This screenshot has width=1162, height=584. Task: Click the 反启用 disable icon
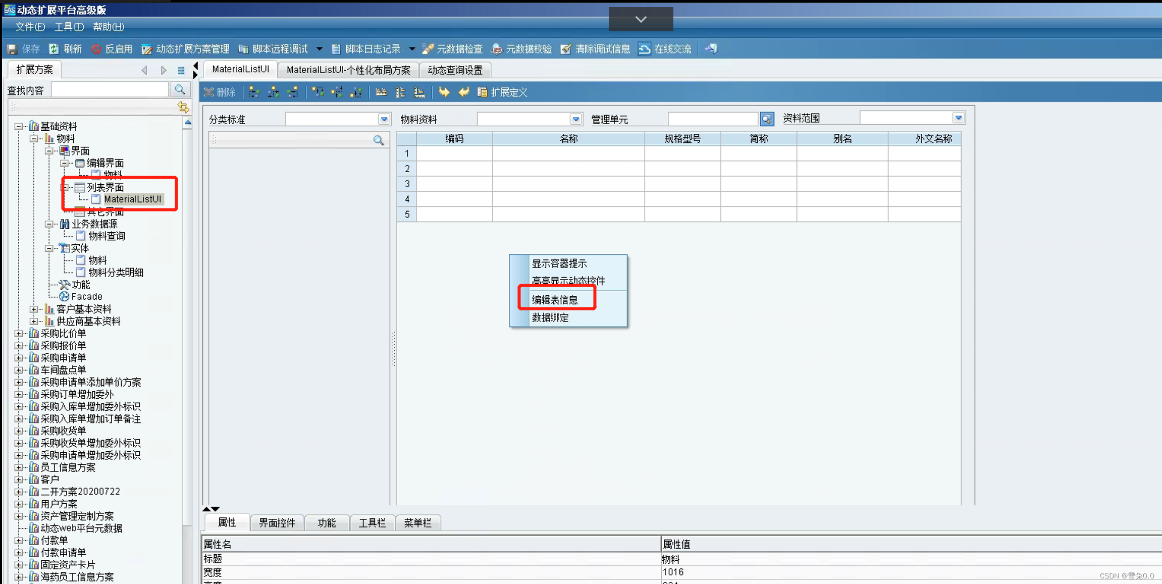[x=96, y=49]
